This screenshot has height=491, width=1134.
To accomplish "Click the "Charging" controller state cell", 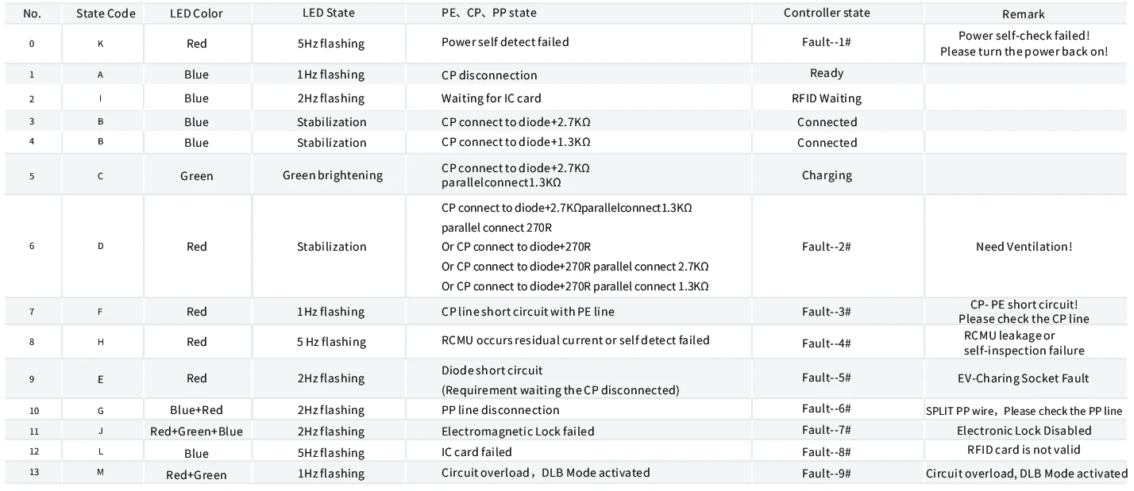I will point(827,175).
